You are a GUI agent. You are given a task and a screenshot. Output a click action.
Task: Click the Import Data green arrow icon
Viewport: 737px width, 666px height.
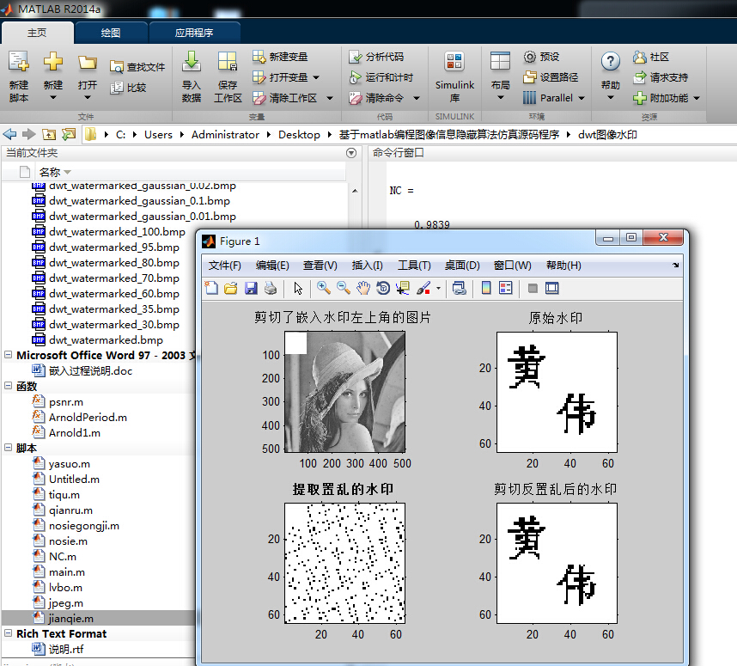(192, 62)
